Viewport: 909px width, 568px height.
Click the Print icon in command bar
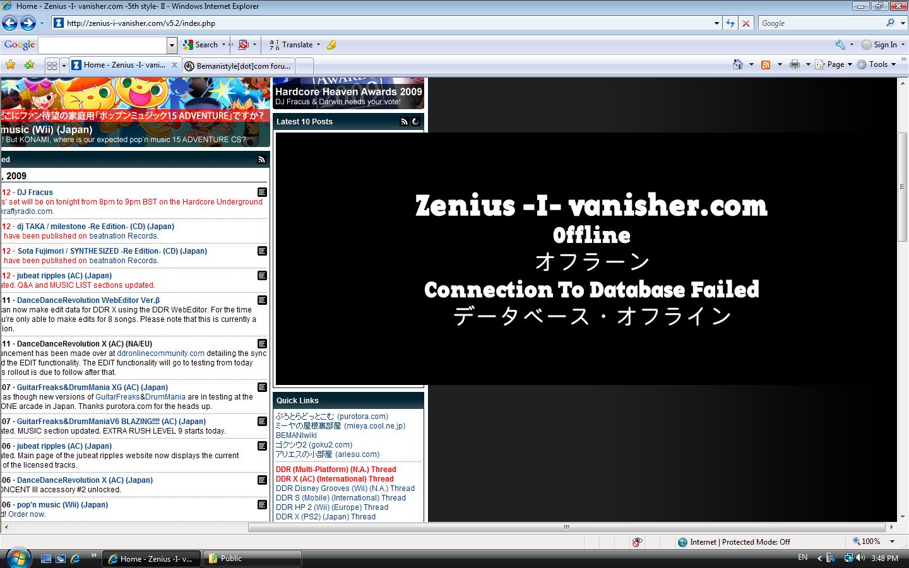click(795, 64)
